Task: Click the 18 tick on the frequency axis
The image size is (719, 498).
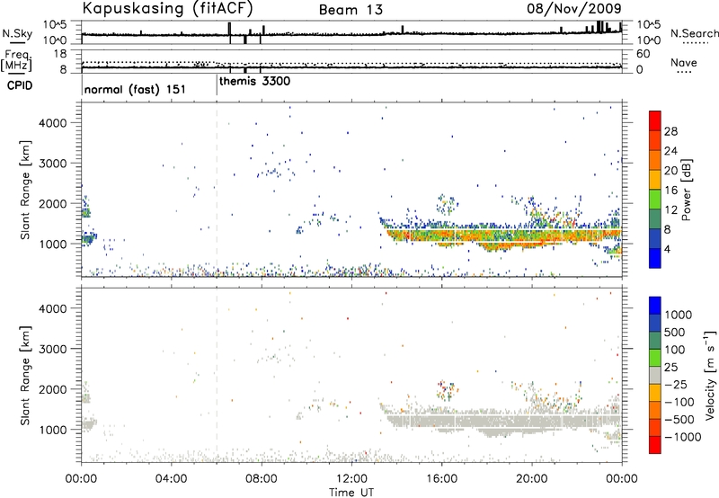Action: pos(60,54)
